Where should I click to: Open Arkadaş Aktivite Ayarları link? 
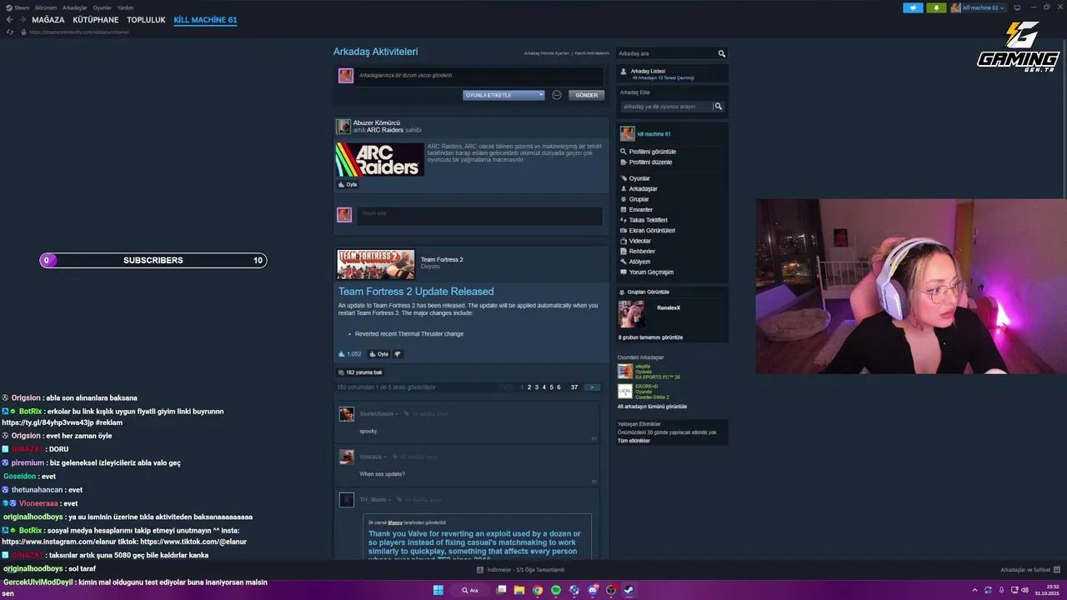[x=546, y=53]
